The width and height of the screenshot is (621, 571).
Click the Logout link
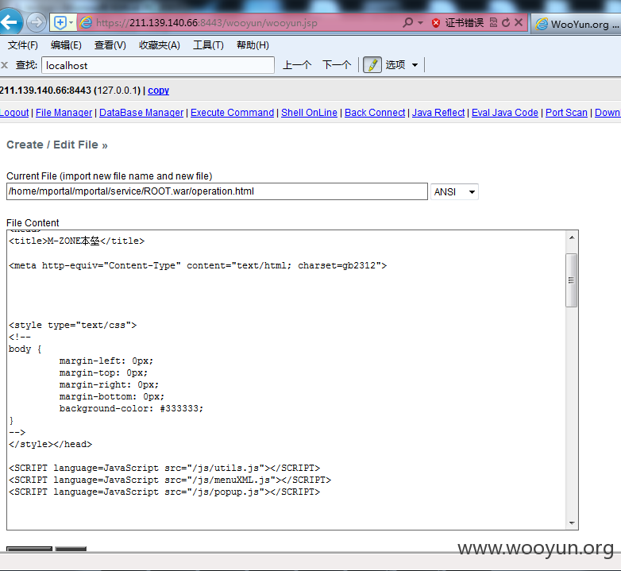[x=14, y=113]
